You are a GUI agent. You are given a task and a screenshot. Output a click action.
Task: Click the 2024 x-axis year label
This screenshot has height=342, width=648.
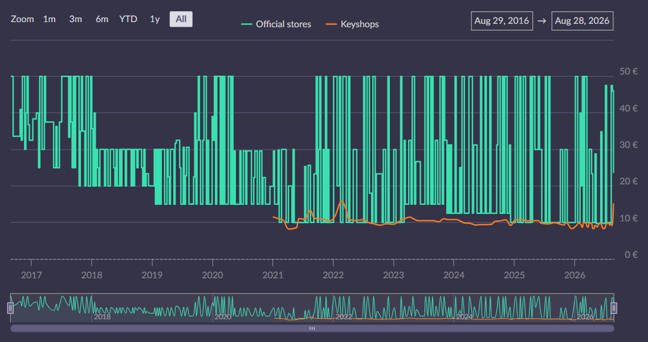pos(454,275)
